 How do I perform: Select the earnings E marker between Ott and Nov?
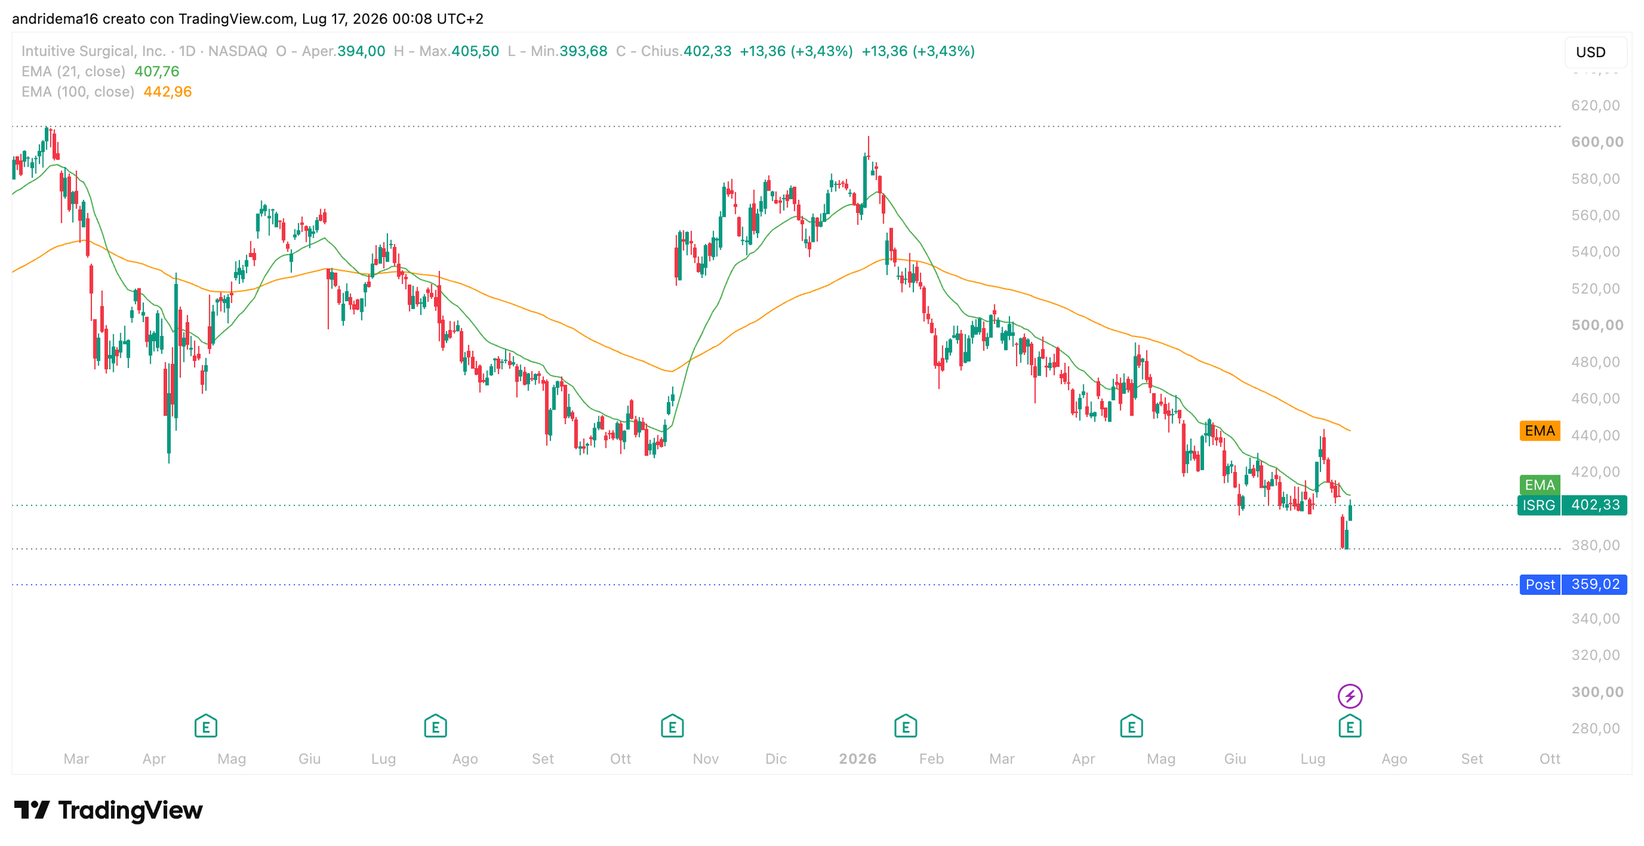672,726
